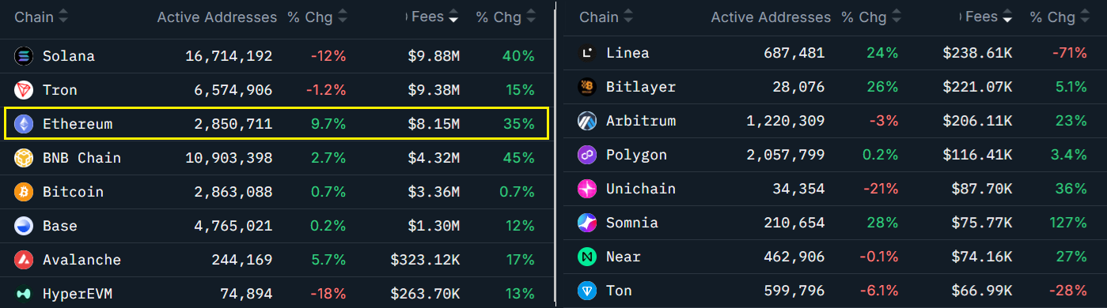The height and width of the screenshot is (308, 1107).
Task: Click the BNB Chain logo icon
Action: [24, 158]
